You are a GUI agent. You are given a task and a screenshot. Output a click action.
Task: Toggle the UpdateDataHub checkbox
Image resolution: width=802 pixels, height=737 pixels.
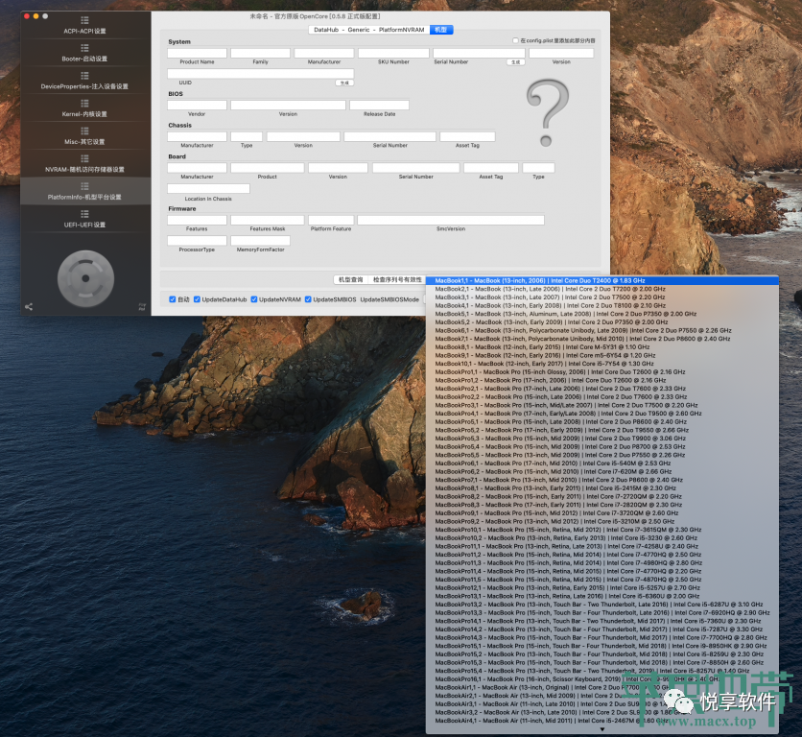click(197, 299)
